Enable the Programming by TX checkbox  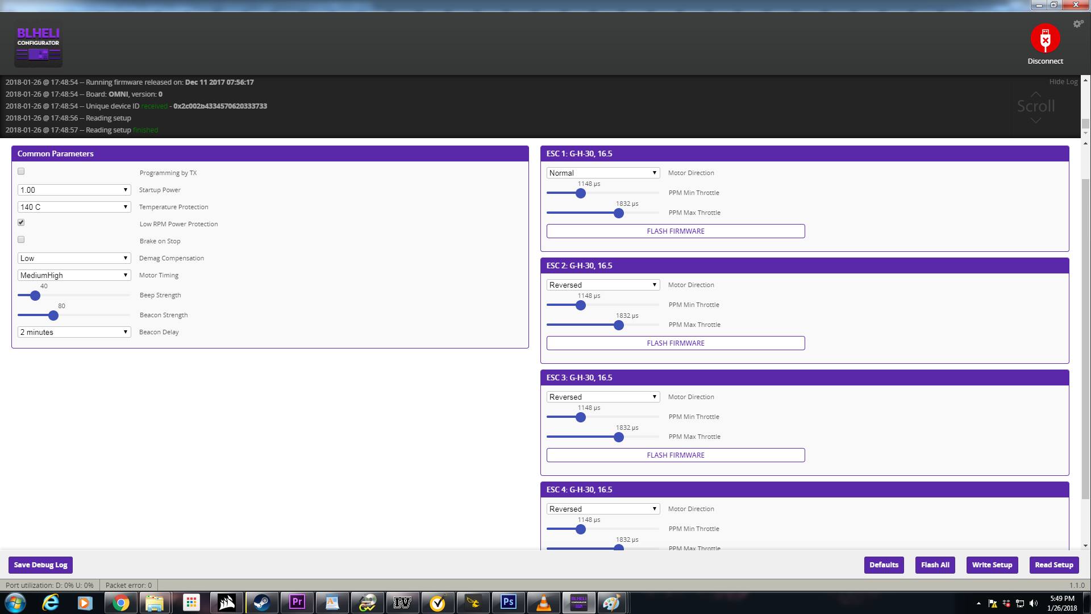[x=21, y=171]
